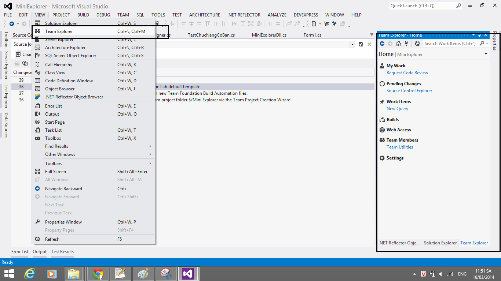
Task: Toggle auto hide pin on Team Explorer
Action: (x=480, y=35)
